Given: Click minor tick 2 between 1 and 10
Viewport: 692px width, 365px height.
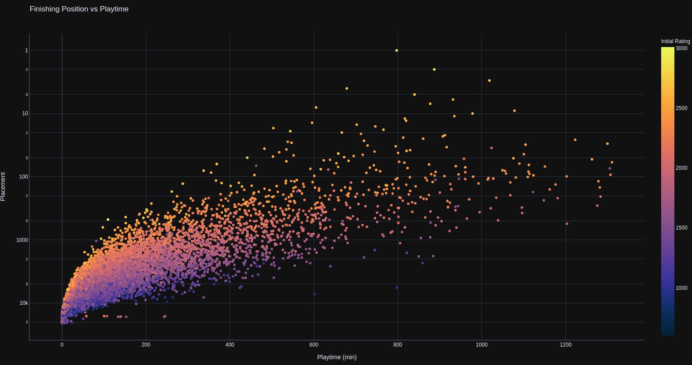Looking at the screenshot, I should point(27,69).
